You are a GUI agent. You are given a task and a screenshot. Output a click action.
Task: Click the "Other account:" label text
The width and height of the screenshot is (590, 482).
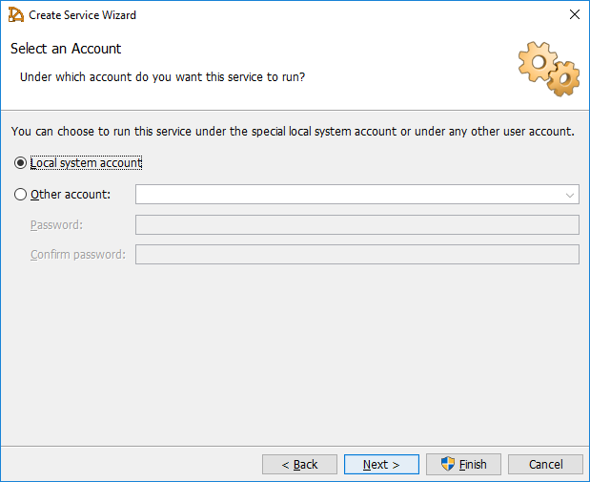tap(71, 195)
